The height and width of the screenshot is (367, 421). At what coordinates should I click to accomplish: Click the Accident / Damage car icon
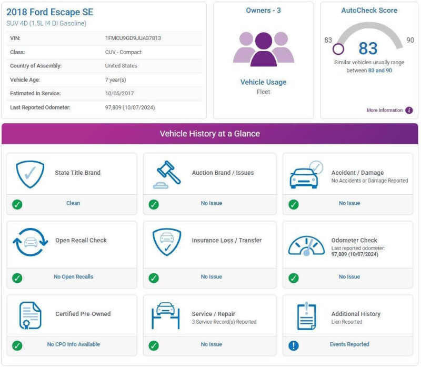tap(305, 175)
